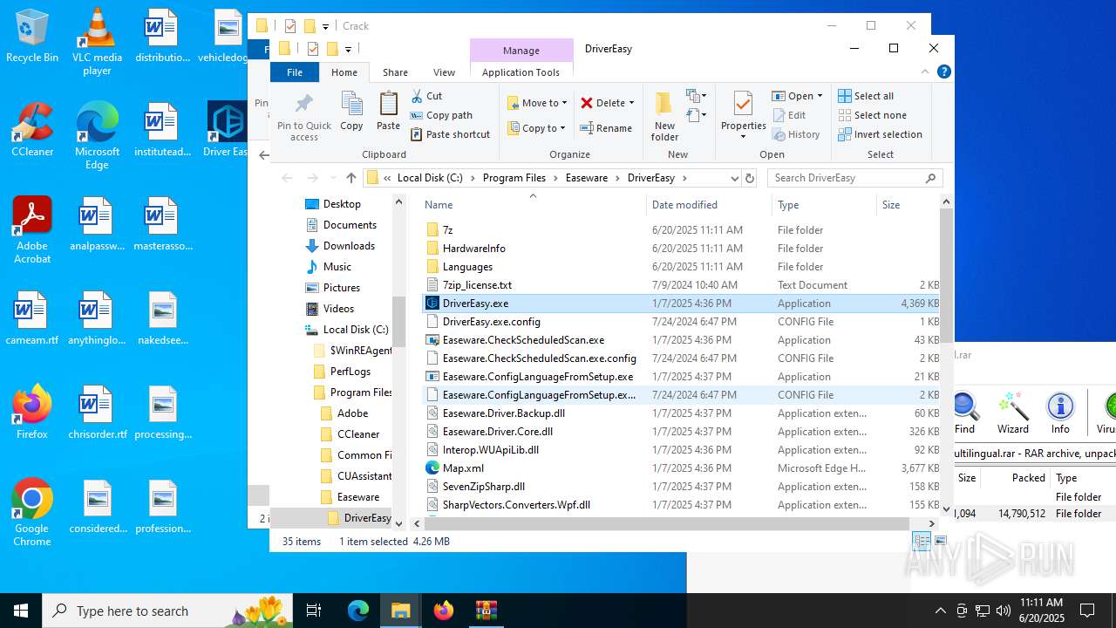Click the Up one level arrow
Image resolution: width=1116 pixels, height=628 pixels.
coord(351,178)
